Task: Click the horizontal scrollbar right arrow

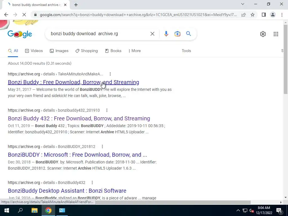Action: (281, 202)
